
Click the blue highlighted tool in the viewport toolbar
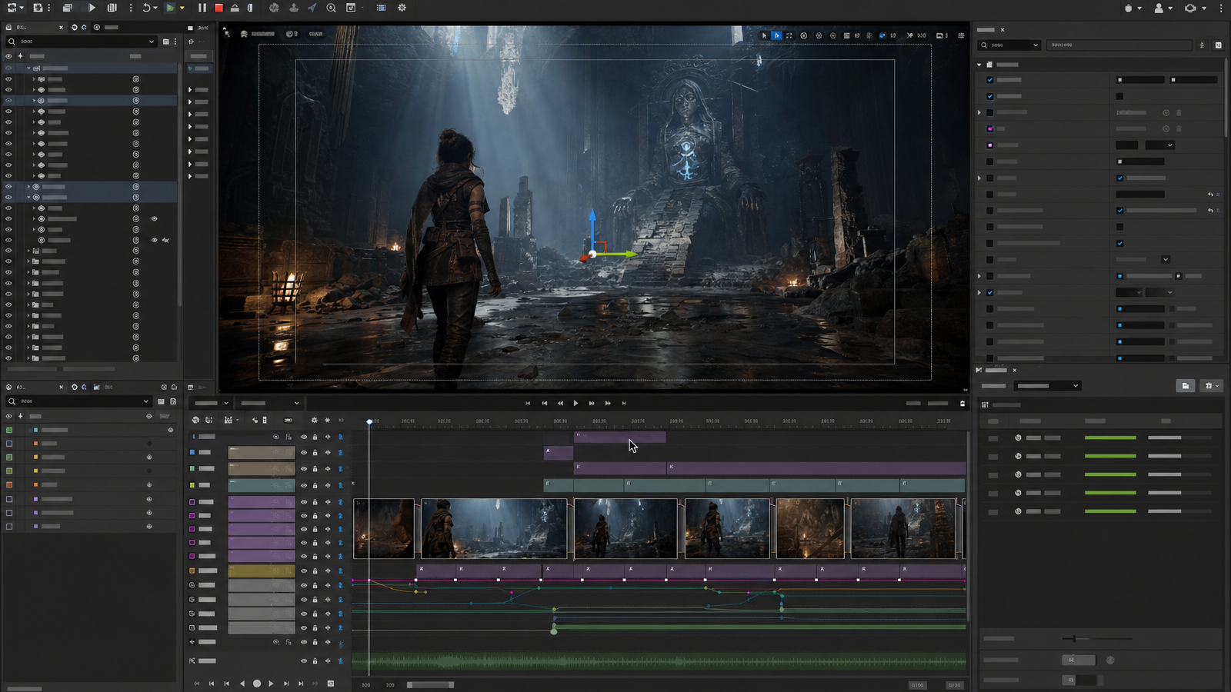(776, 35)
